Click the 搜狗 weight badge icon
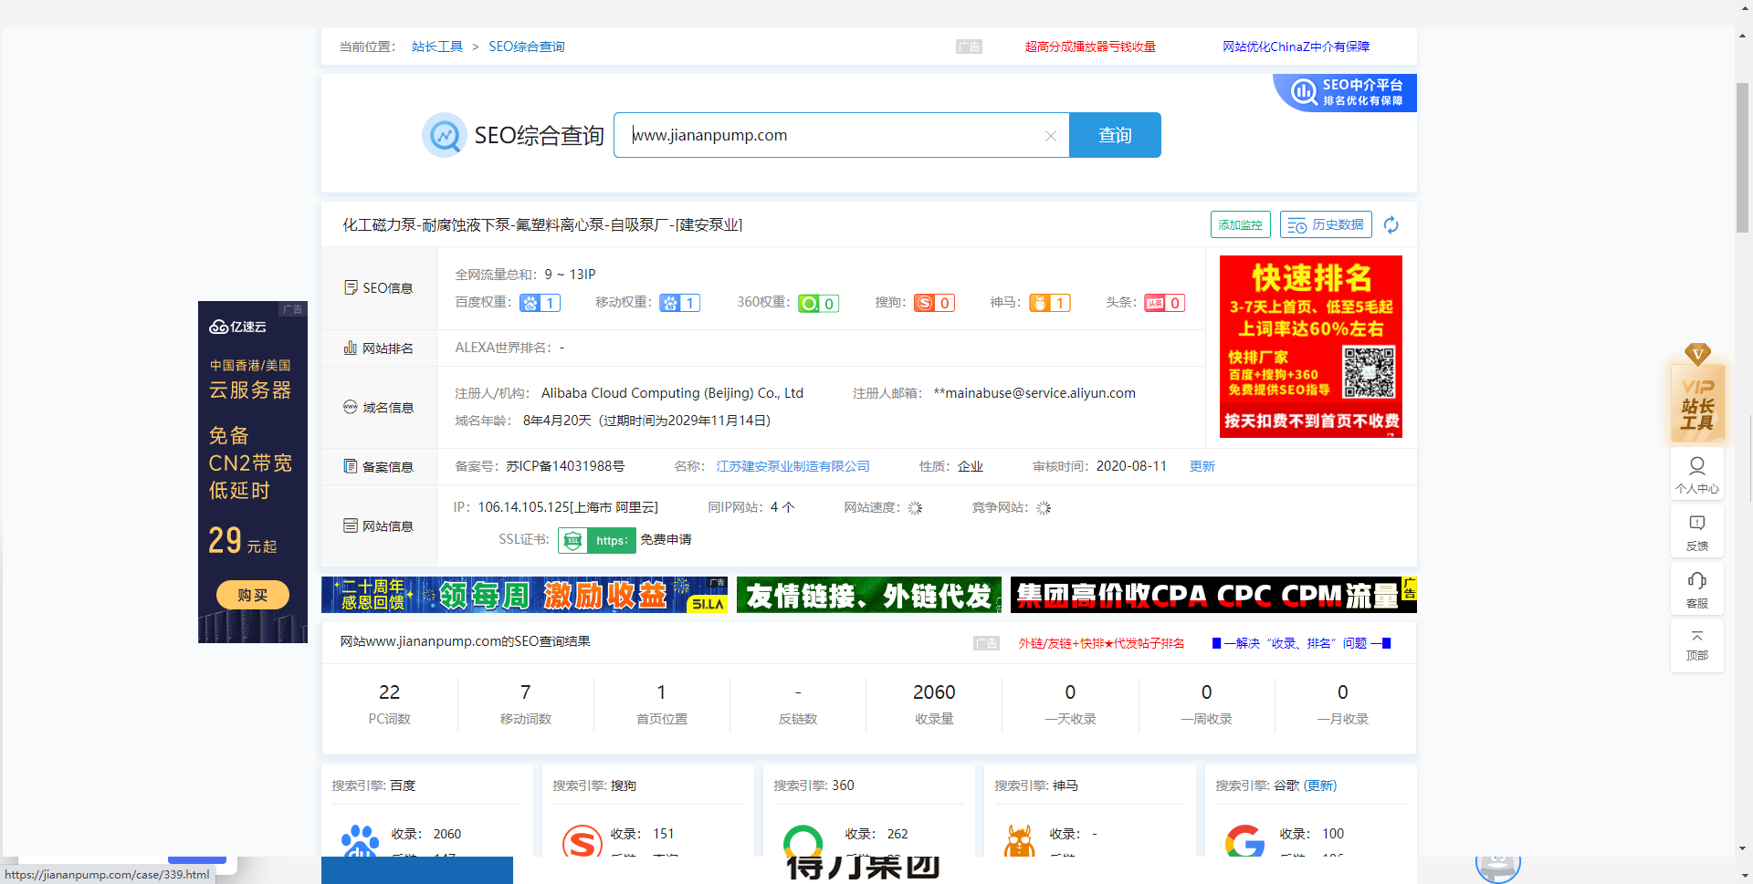This screenshot has height=884, width=1753. (x=934, y=303)
